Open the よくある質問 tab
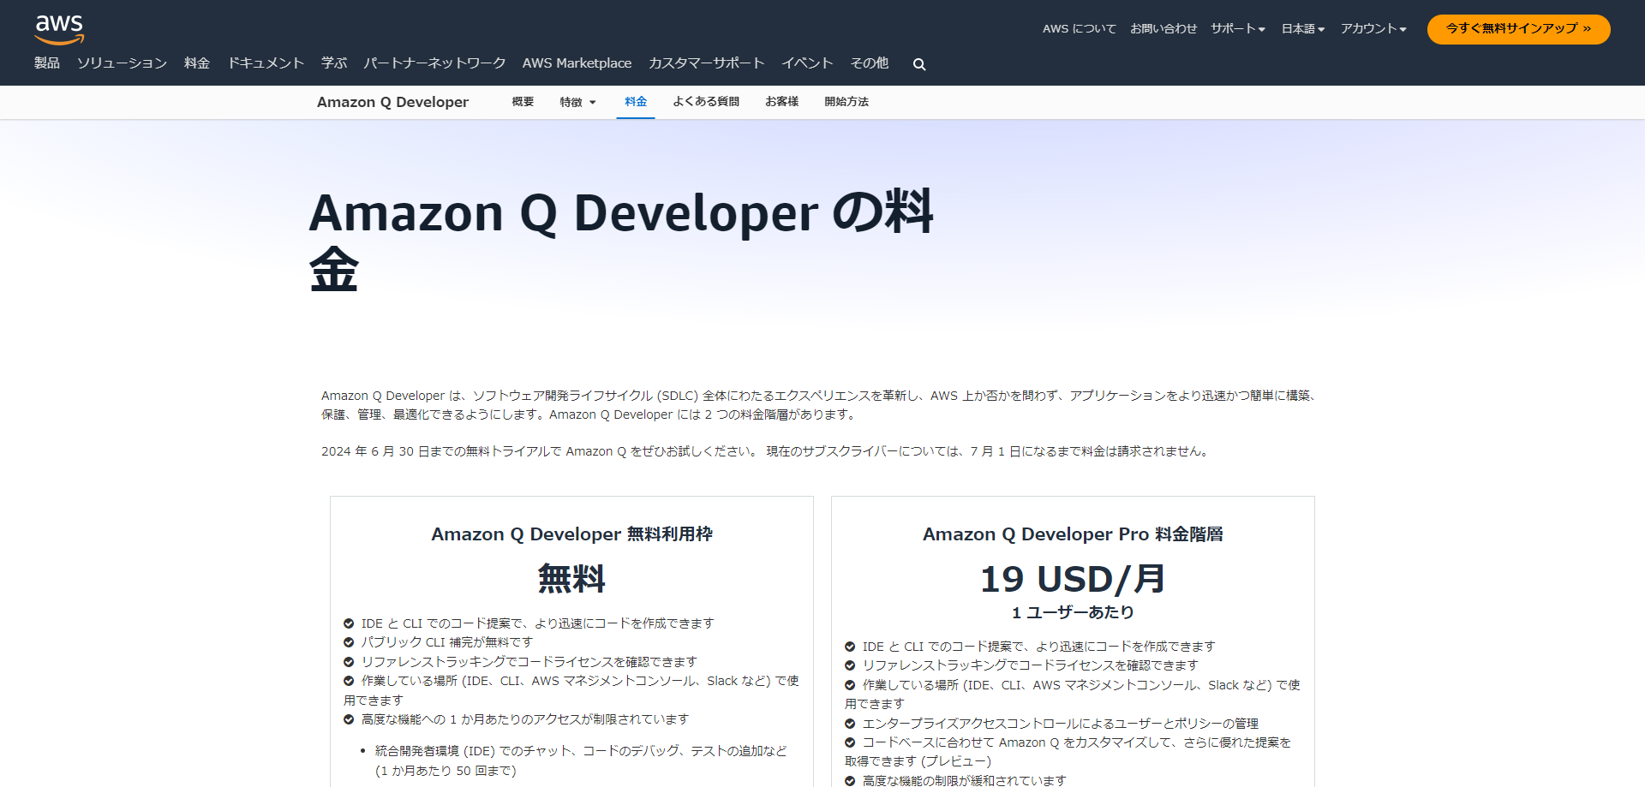This screenshot has width=1645, height=787. click(705, 102)
